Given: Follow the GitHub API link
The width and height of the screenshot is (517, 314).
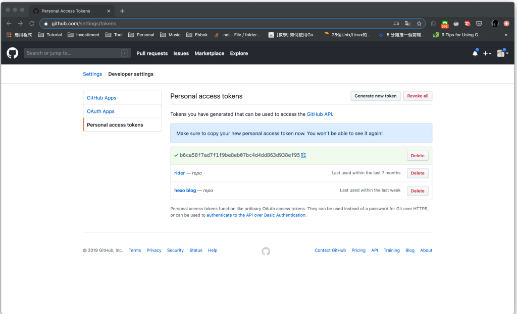Looking at the screenshot, I should pos(319,114).
